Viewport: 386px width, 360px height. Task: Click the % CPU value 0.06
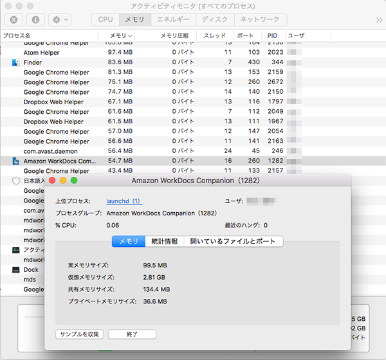pyautogui.click(x=113, y=226)
